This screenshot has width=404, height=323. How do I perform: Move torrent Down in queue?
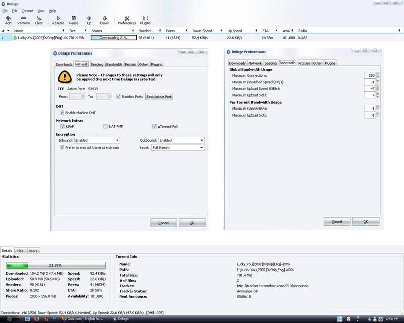pyautogui.click(x=105, y=19)
